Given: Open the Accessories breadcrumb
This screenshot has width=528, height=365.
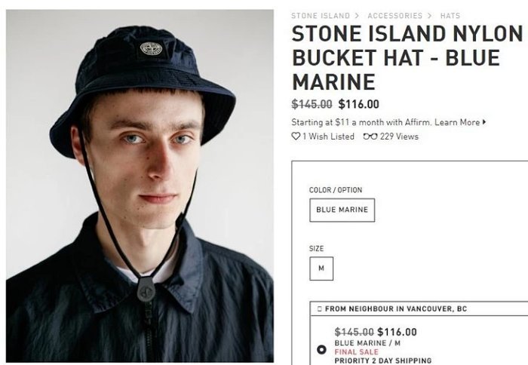Looking at the screenshot, I should coord(394,16).
